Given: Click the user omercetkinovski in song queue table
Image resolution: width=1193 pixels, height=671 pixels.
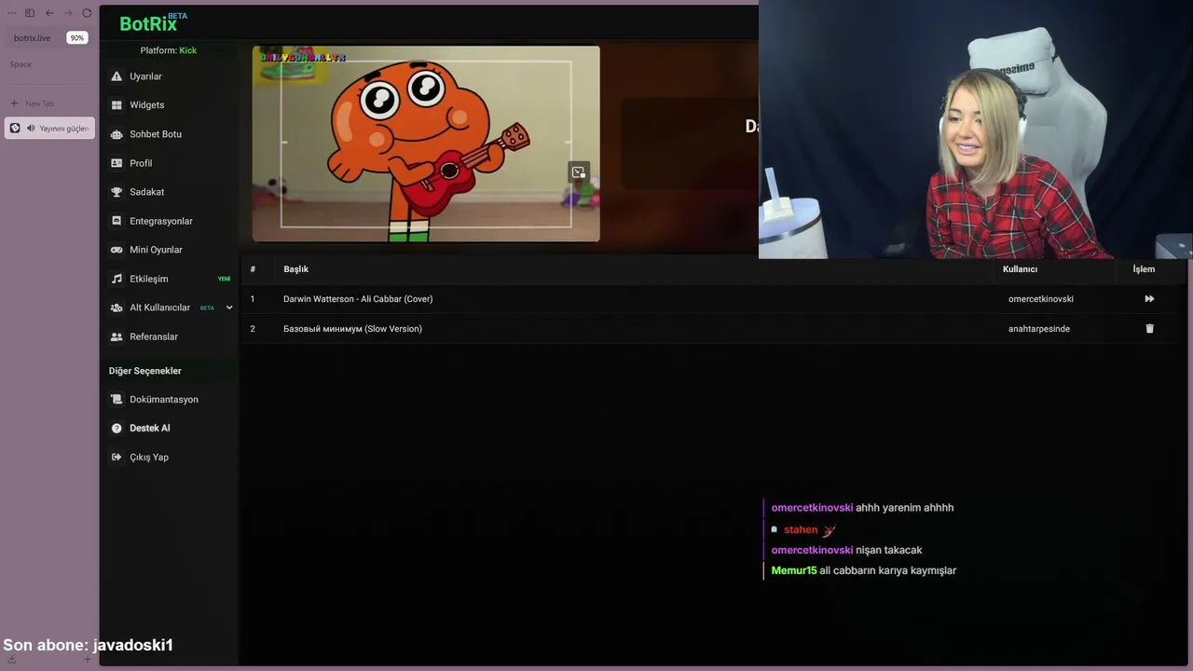Looking at the screenshot, I should (1040, 299).
